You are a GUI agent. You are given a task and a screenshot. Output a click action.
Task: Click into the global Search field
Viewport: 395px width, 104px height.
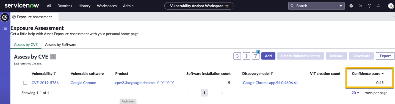(x=313, y=6)
